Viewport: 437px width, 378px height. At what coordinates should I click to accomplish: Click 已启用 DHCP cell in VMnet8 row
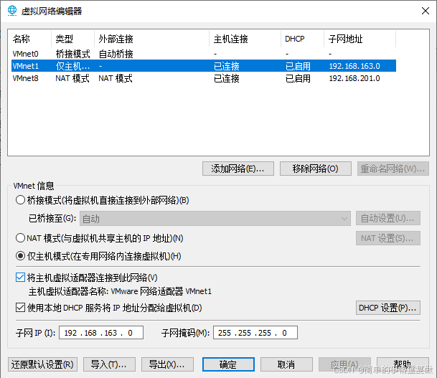click(298, 78)
